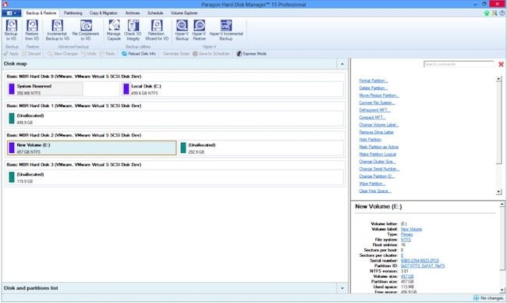Click the Move/Resize Partition link

pos(378,95)
